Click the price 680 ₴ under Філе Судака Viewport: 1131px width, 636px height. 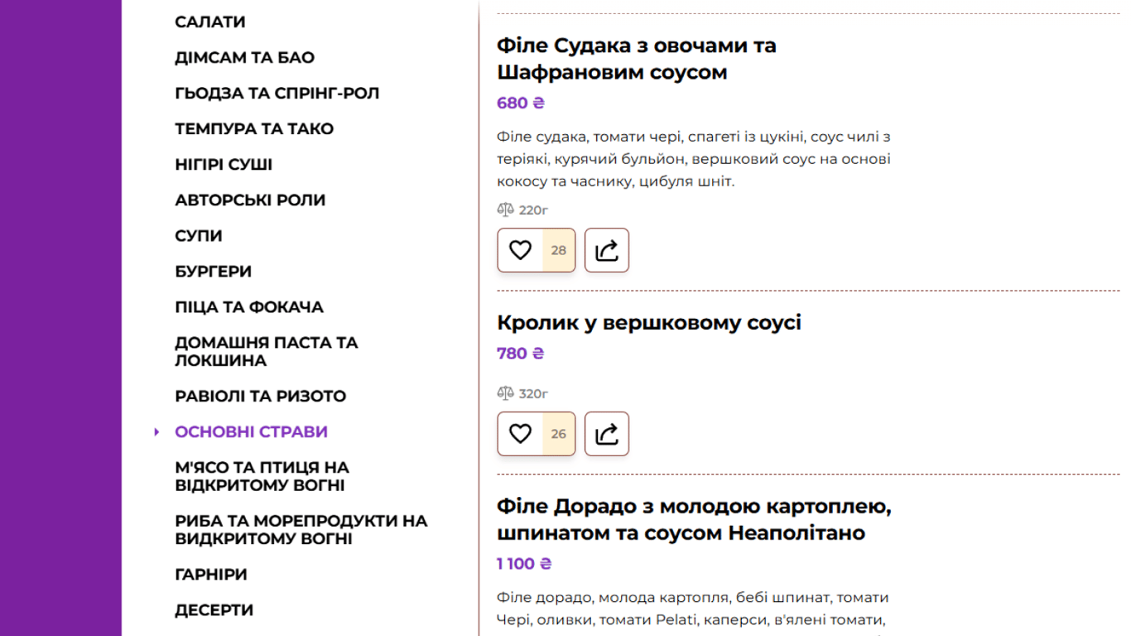point(518,103)
